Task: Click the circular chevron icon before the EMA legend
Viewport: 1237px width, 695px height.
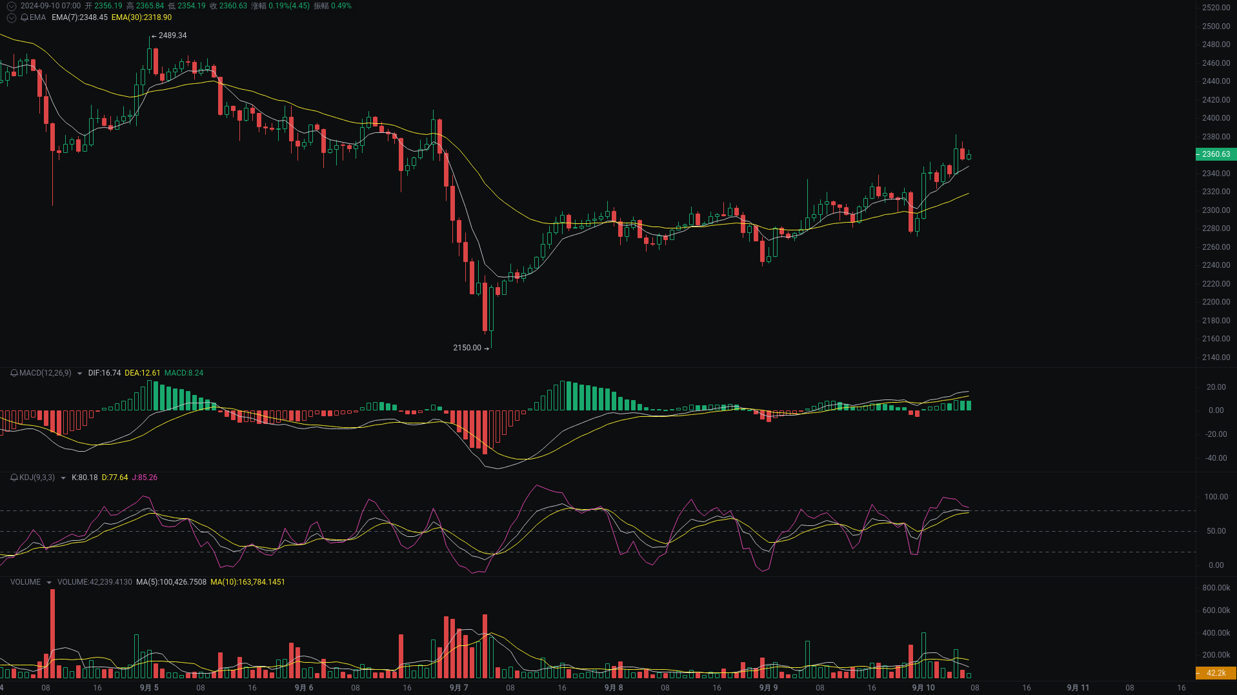Action: click(x=10, y=17)
